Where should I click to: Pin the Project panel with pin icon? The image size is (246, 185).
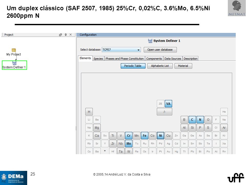(66, 35)
